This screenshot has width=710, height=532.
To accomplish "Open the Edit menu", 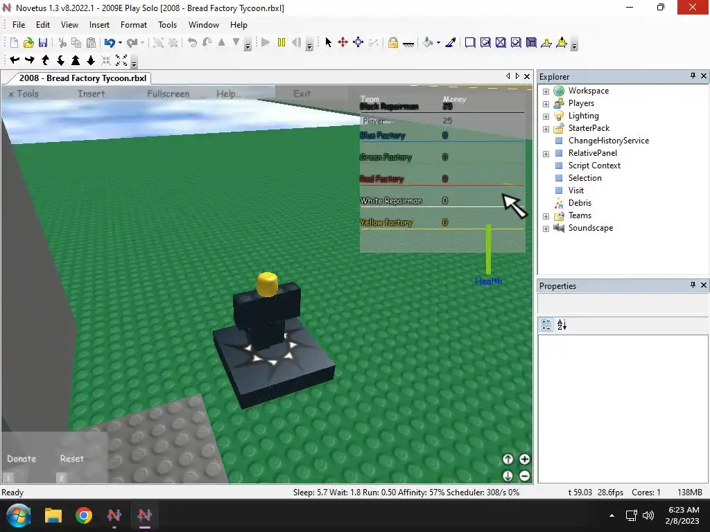I will [x=43, y=25].
